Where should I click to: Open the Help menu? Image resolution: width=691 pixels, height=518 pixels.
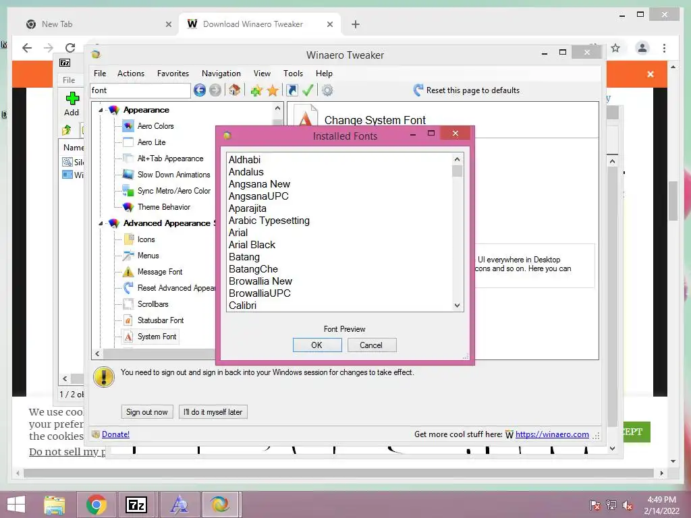click(x=324, y=74)
